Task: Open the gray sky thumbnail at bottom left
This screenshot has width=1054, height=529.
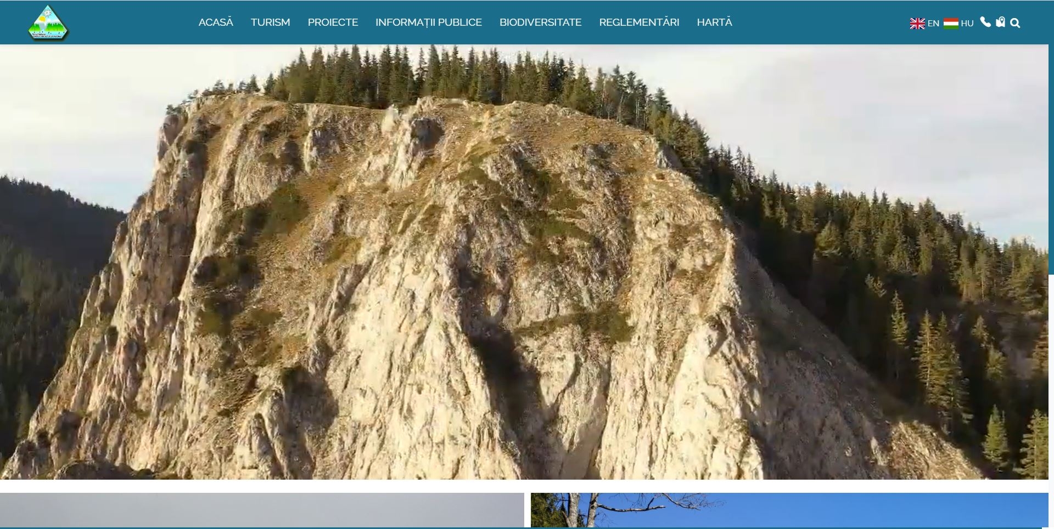Action: (262, 510)
